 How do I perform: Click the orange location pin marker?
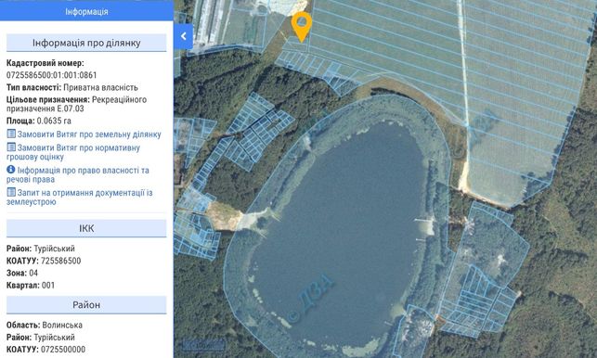302,26
